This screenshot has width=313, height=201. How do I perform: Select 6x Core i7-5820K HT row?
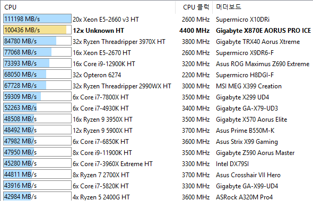point(101,186)
